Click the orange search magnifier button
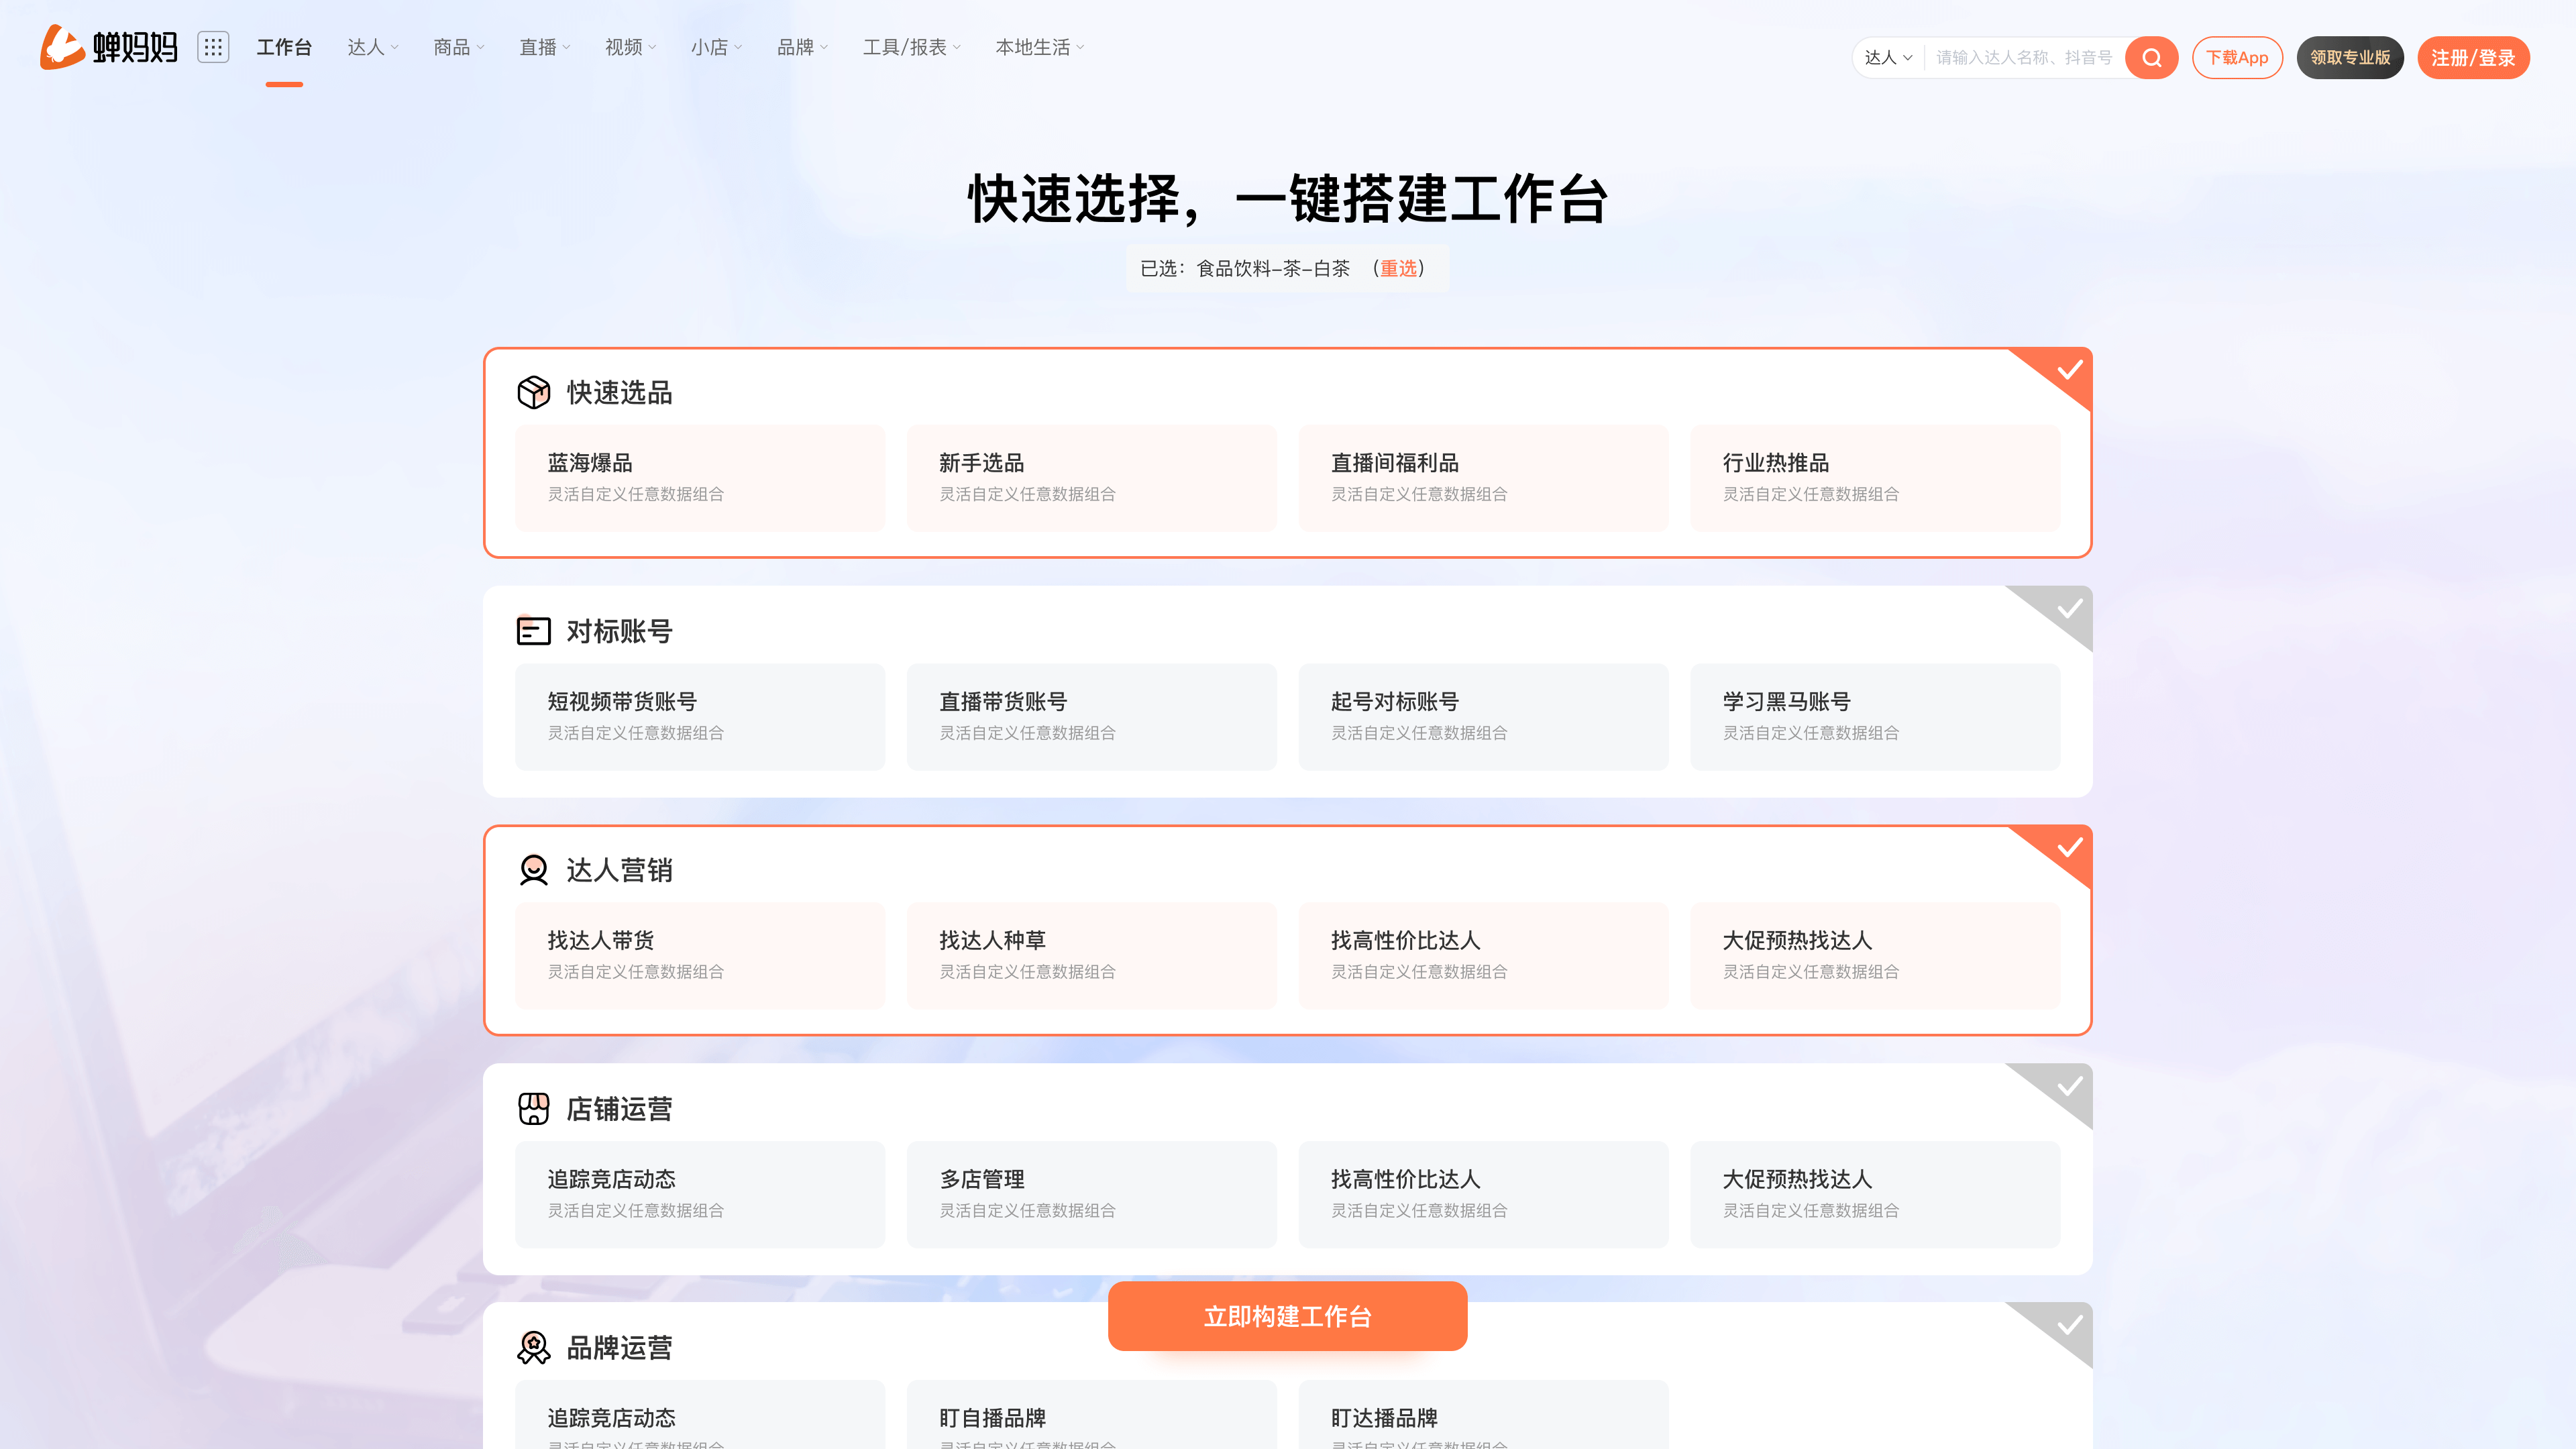Viewport: 2576px width, 1449px height. coord(2151,58)
